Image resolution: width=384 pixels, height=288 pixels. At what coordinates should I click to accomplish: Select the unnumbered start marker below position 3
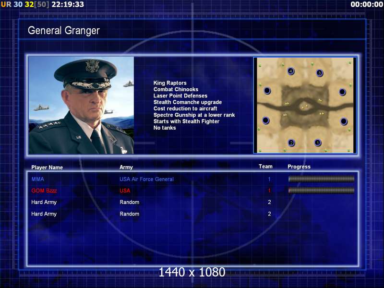point(342,92)
